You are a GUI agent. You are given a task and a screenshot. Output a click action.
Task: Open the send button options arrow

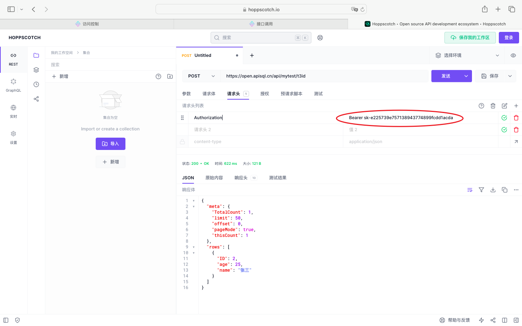coord(466,76)
